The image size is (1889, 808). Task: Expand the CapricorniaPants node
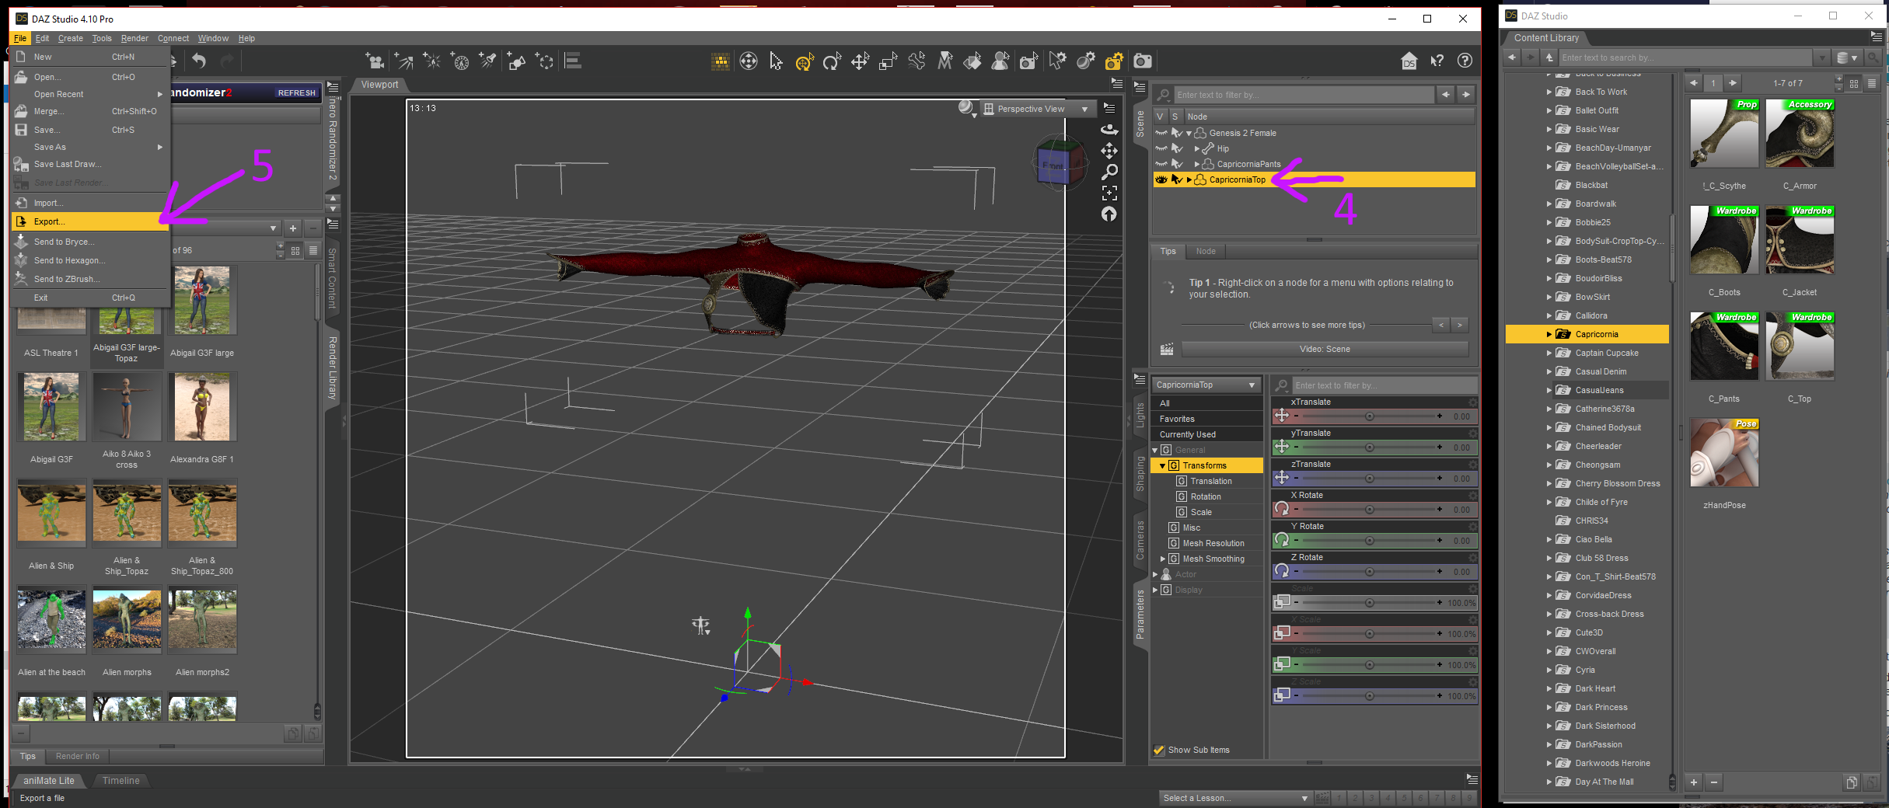click(x=1197, y=164)
